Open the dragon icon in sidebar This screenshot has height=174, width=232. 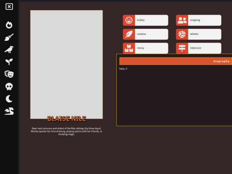tap(9, 111)
